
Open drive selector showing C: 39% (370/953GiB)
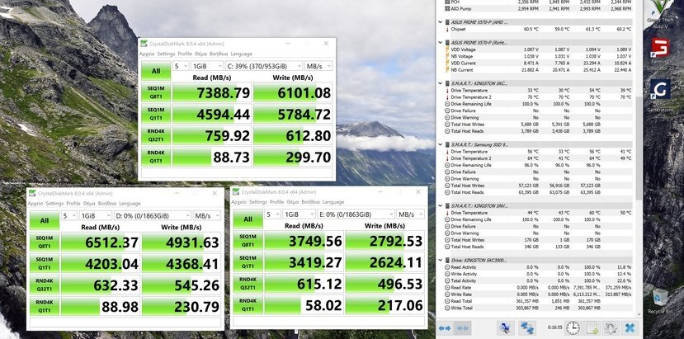264,66
